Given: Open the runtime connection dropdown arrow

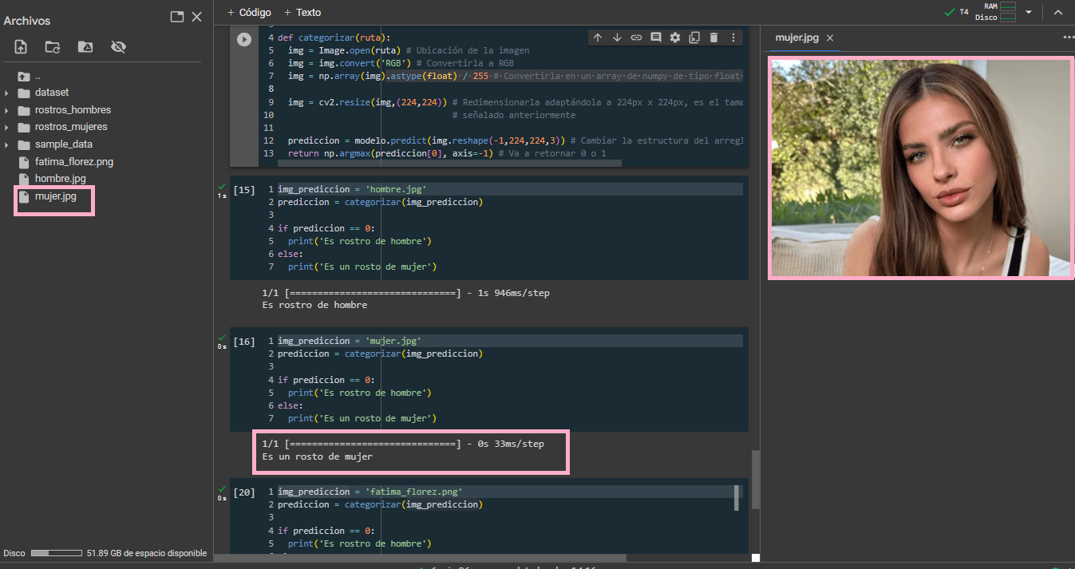Looking at the screenshot, I should [x=1029, y=13].
